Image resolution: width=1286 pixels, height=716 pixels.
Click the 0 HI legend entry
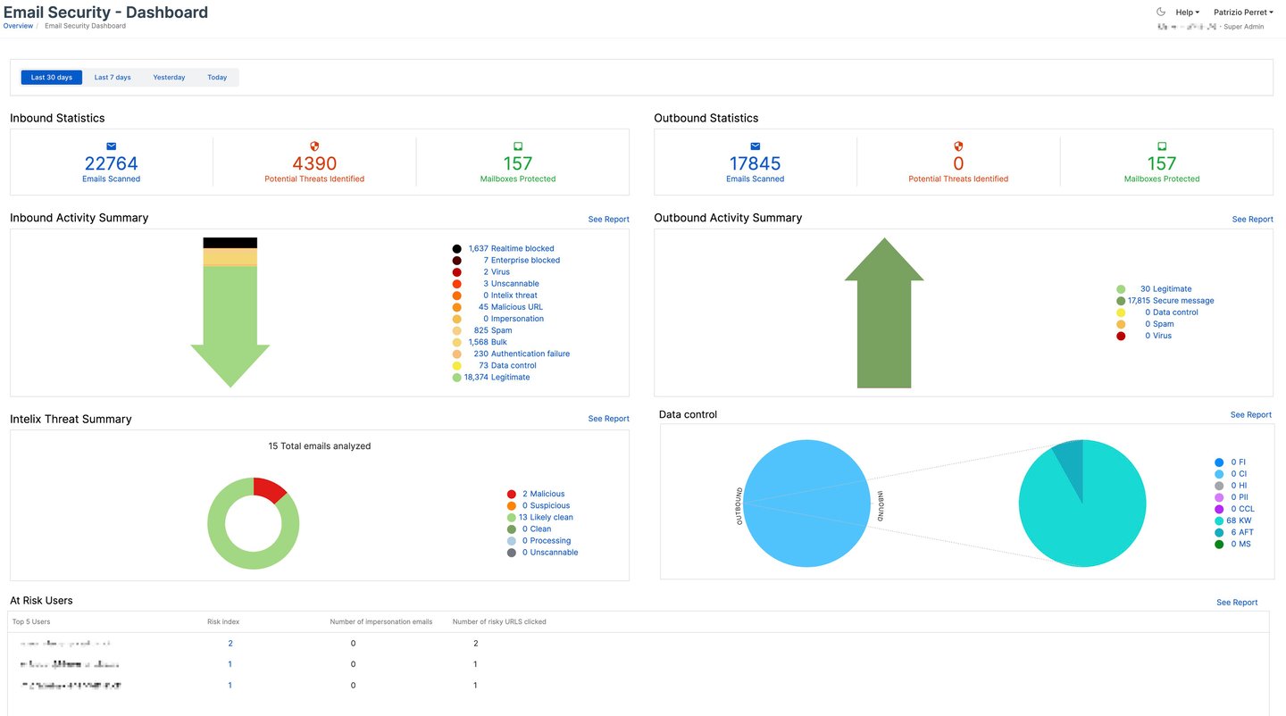1239,485
